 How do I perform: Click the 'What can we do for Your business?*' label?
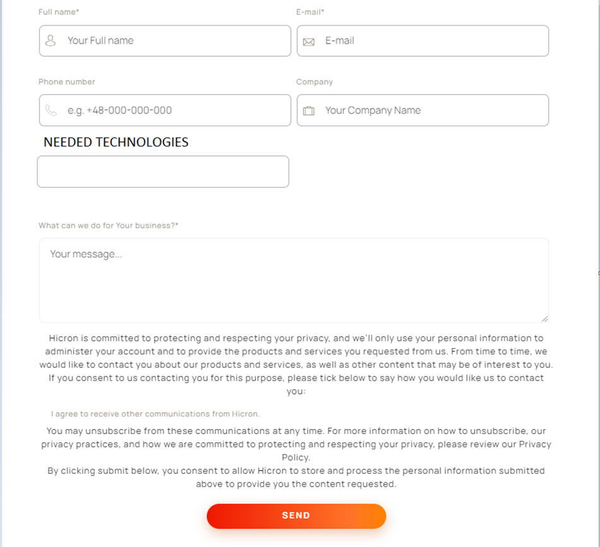[x=108, y=225]
